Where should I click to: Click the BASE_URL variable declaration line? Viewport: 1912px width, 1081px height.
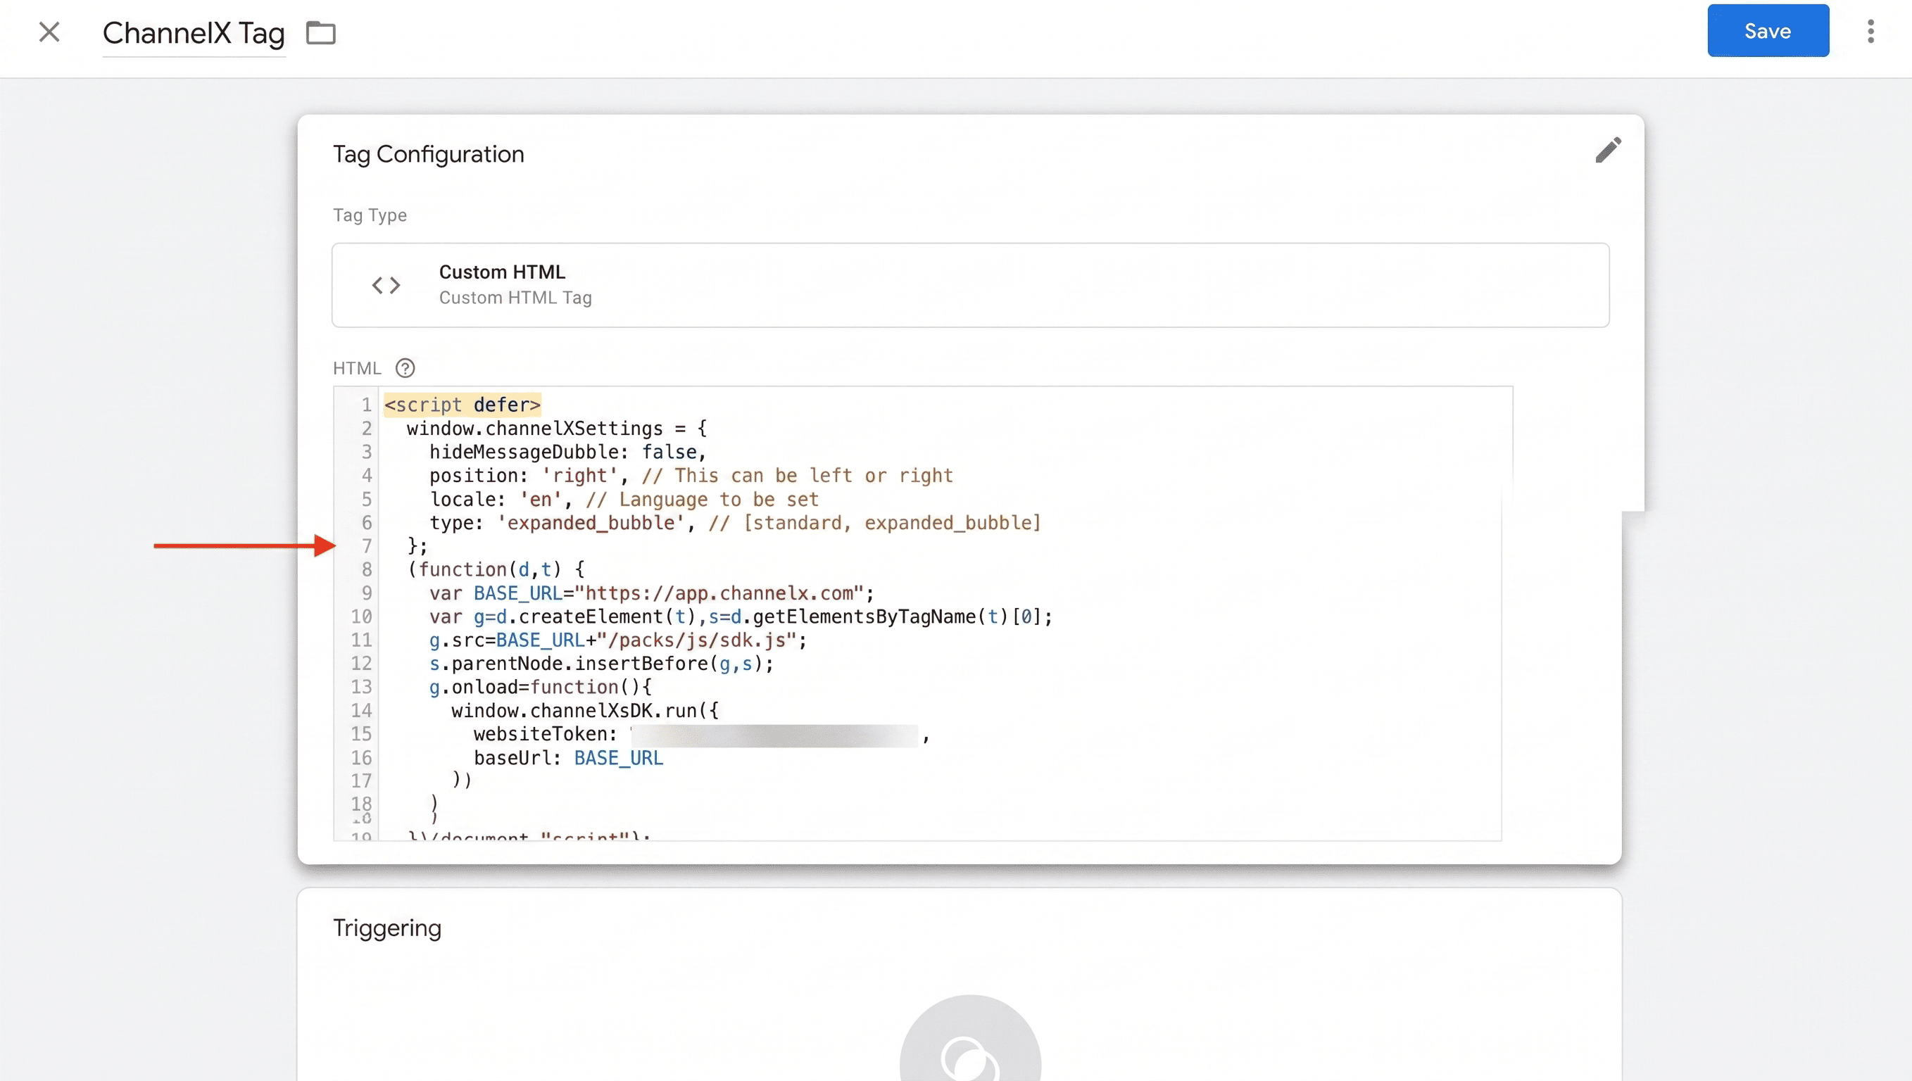click(x=652, y=593)
